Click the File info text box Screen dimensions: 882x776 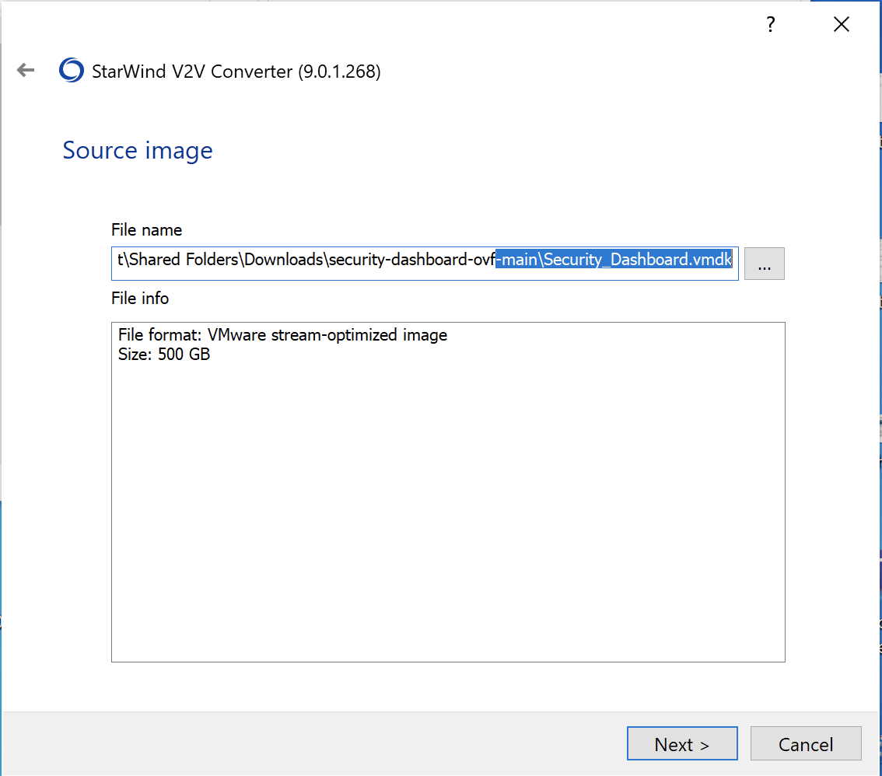click(448, 492)
